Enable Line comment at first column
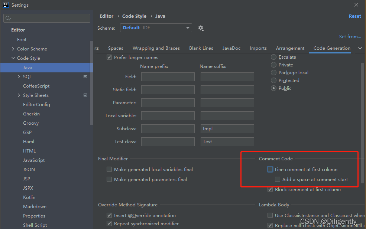The image size is (366, 229). pyautogui.click(x=270, y=170)
